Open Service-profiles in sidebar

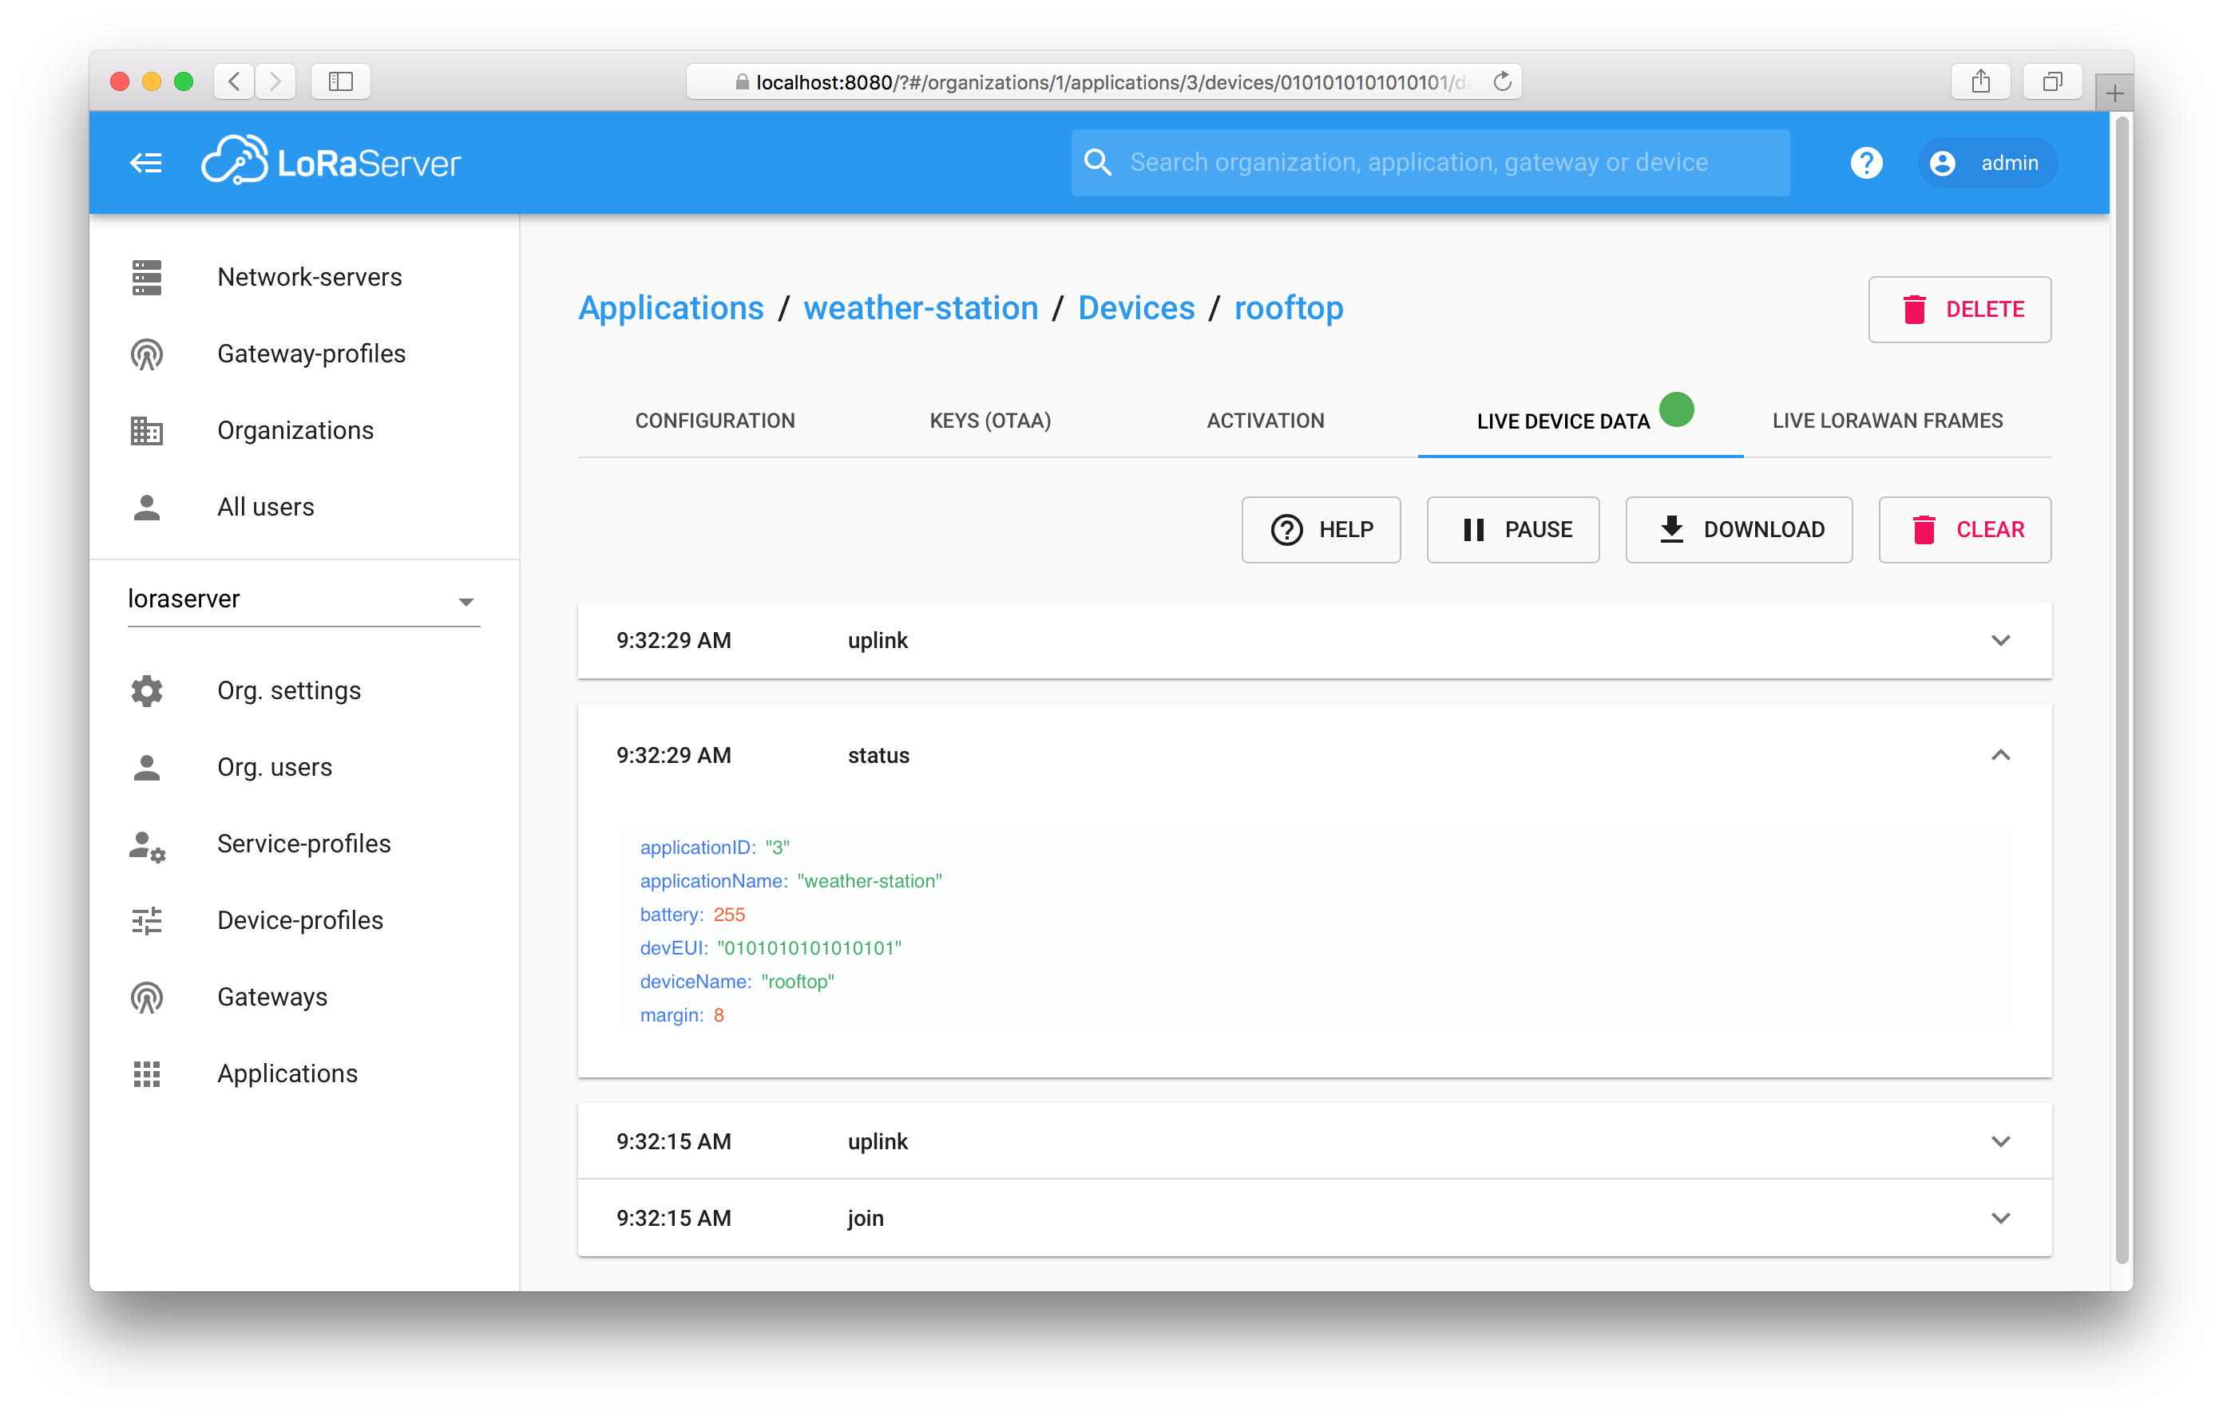[x=303, y=844]
